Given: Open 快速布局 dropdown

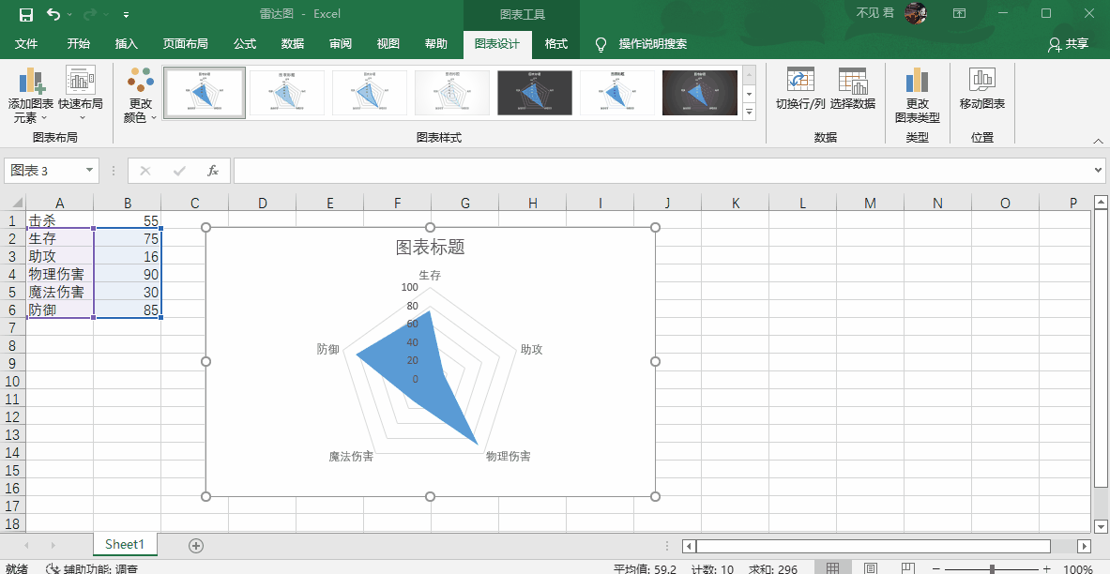Looking at the screenshot, I should click(x=81, y=96).
